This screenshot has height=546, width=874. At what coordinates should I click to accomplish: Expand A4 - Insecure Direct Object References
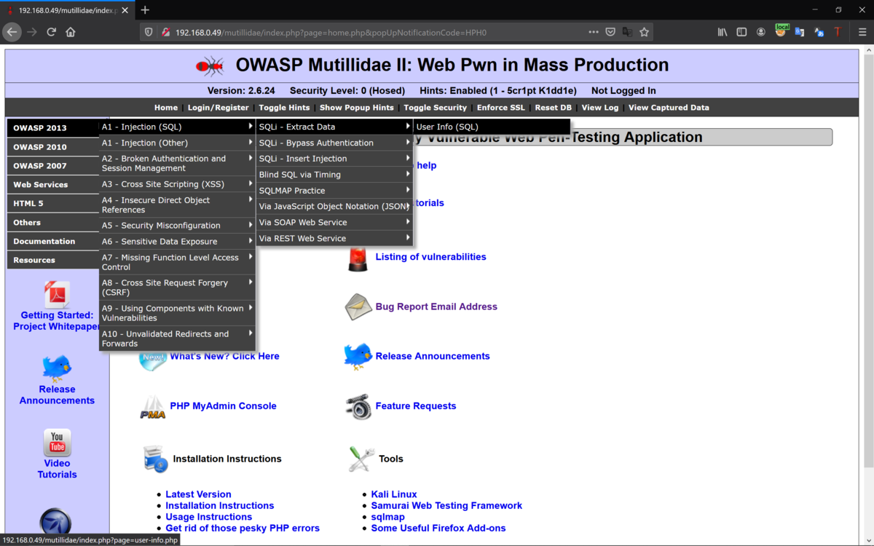tap(177, 205)
